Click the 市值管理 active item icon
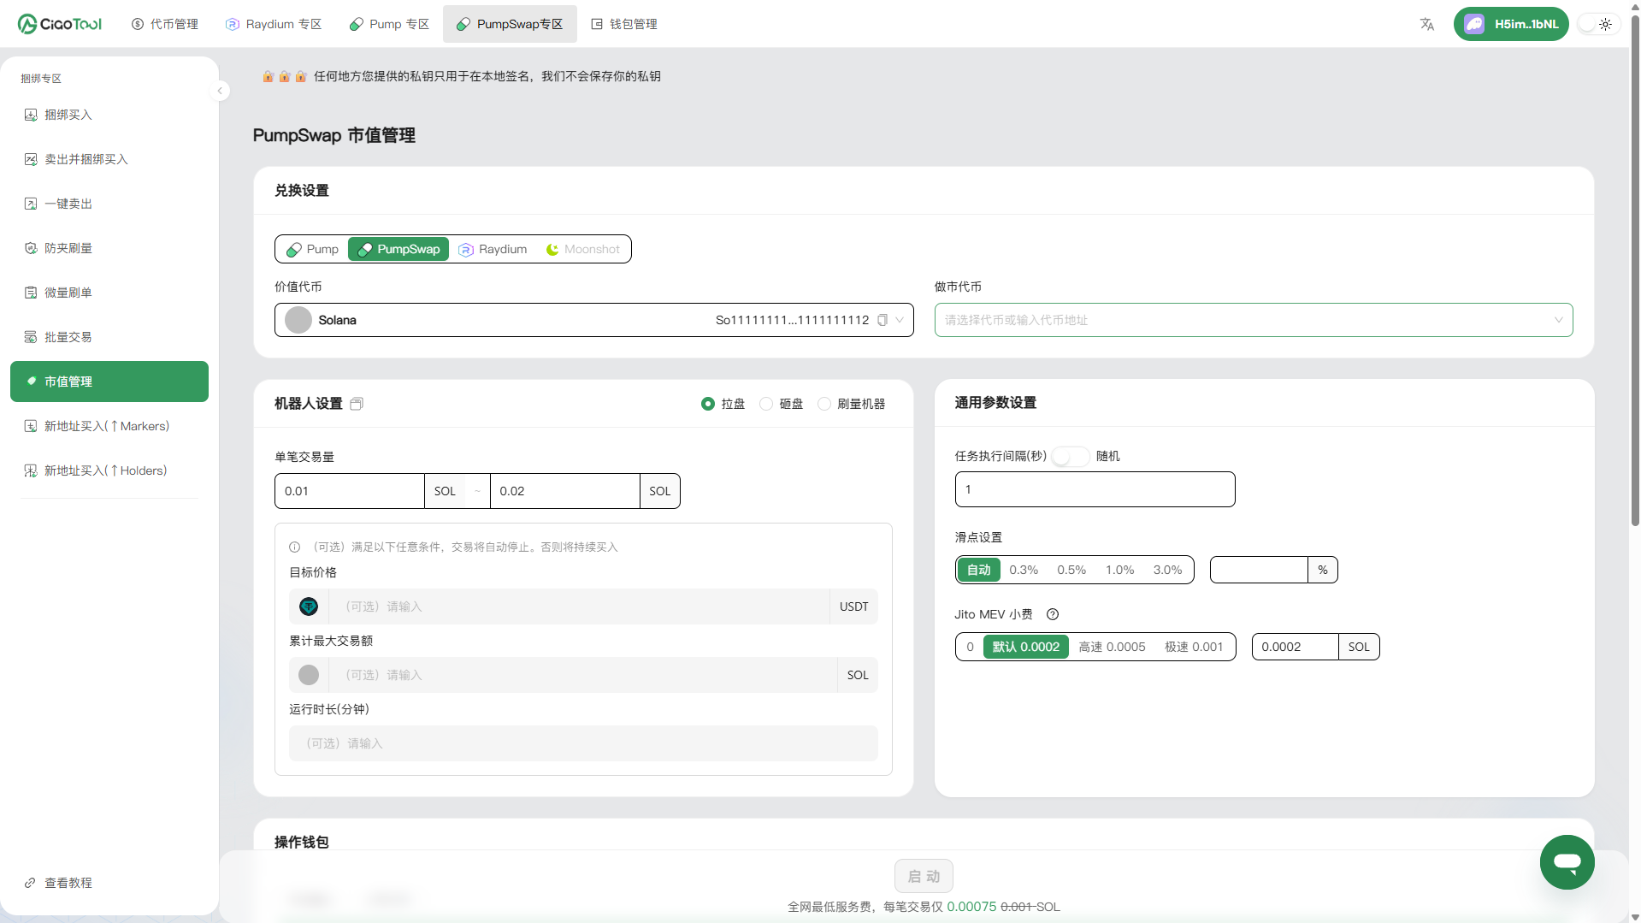The width and height of the screenshot is (1641, 923). [x=31, y=382]
